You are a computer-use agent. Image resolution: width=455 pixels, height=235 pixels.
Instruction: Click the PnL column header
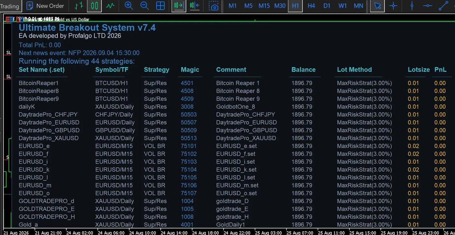point(441,69)
